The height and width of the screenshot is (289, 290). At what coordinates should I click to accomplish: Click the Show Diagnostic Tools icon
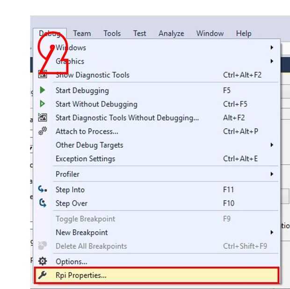[x=43, y=74]
